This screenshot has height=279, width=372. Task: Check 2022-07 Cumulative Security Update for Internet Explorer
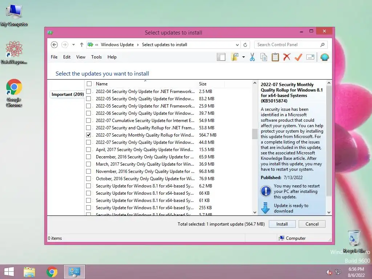coord(89,121)
